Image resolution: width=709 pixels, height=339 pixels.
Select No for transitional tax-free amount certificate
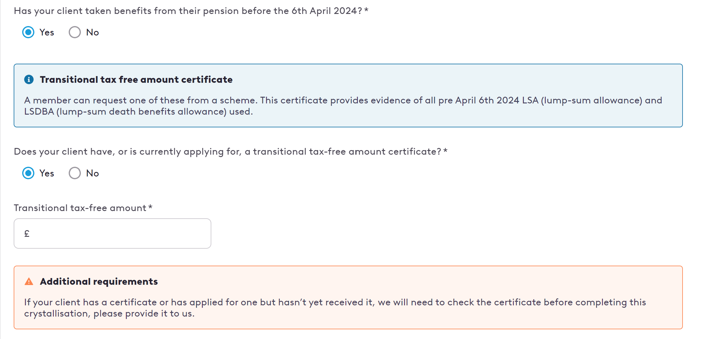coord(74,173)
